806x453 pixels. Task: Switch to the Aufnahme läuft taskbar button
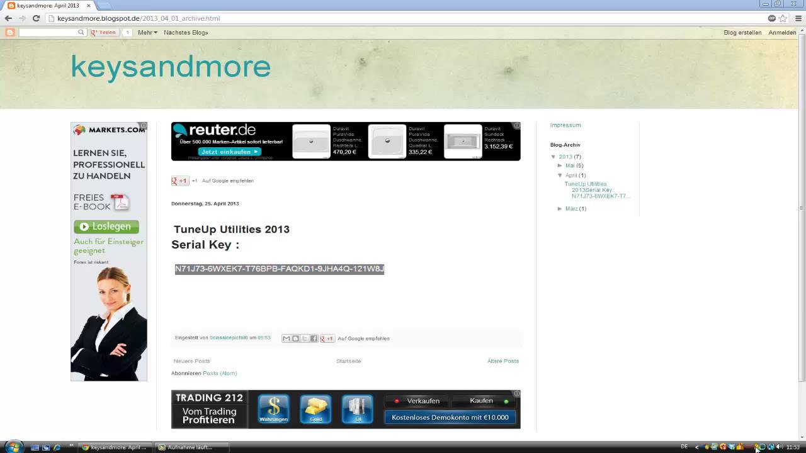[192, 447]
